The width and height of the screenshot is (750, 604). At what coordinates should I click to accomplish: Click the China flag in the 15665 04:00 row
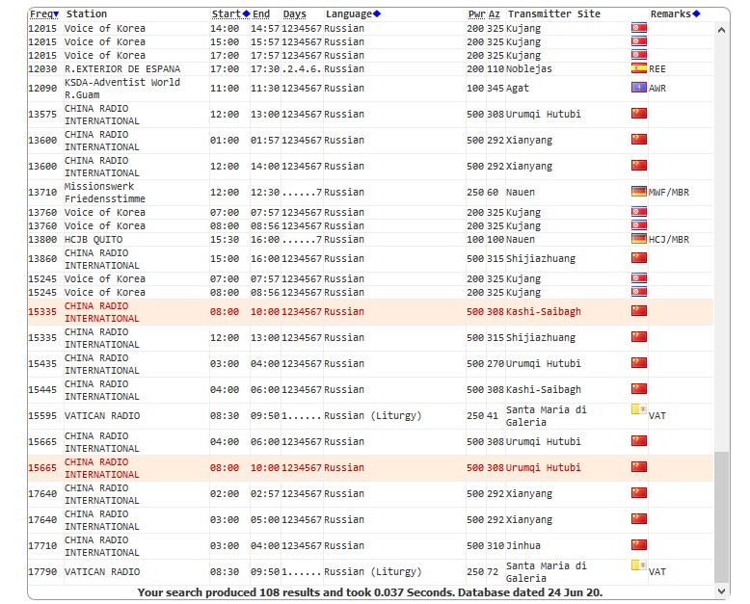point(639,441)
